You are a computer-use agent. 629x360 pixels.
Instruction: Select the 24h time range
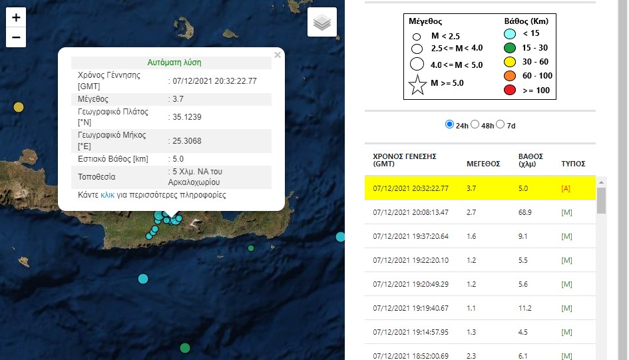[x=449, y=124]
